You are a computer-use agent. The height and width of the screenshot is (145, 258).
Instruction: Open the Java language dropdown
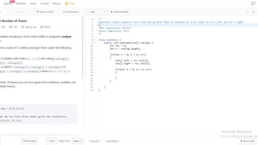[97, 12]
